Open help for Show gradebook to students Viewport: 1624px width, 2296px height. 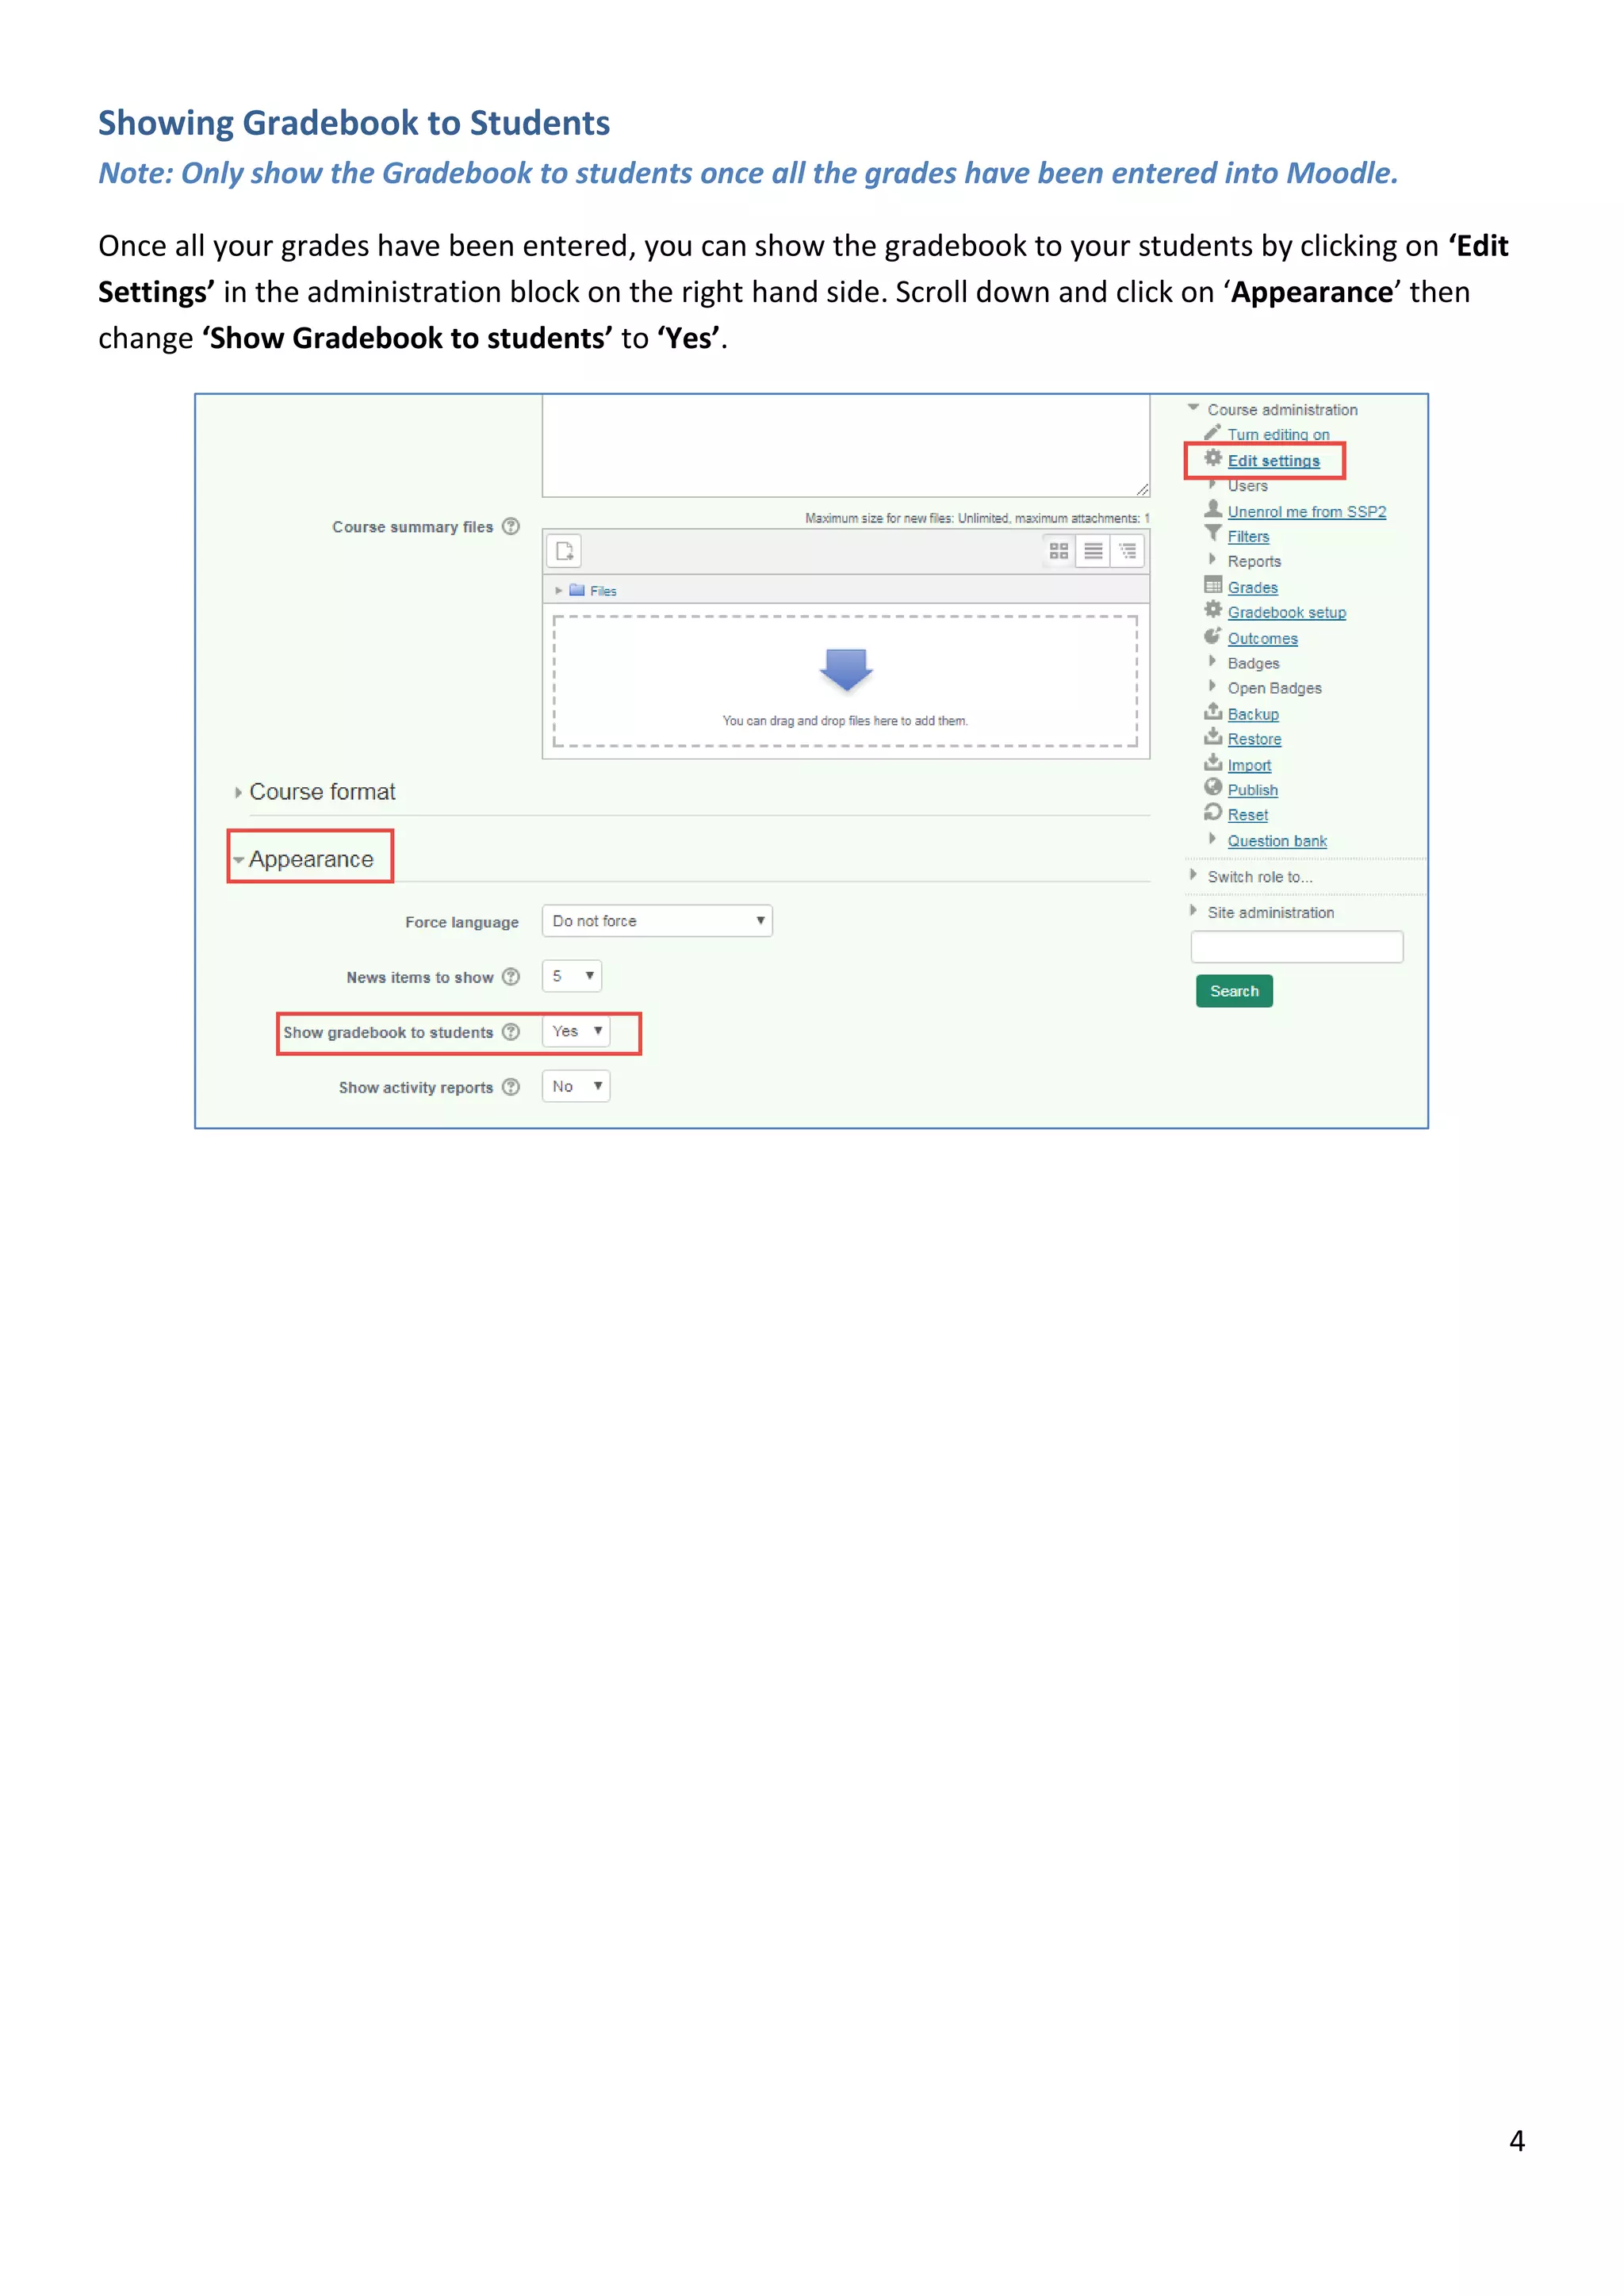[511, 1032]
